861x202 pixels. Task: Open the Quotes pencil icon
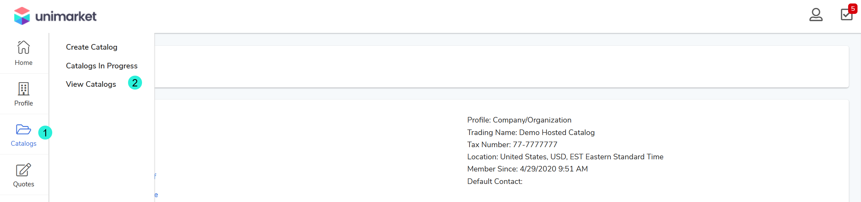click(23, 170)
